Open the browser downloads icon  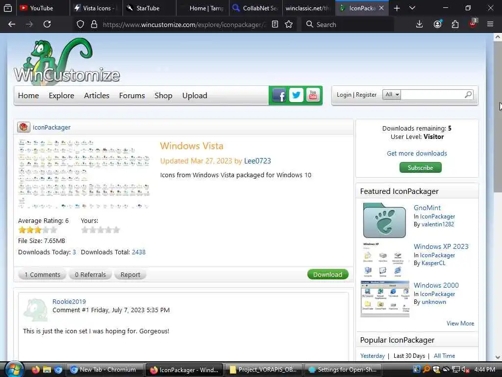pos(419,25)
